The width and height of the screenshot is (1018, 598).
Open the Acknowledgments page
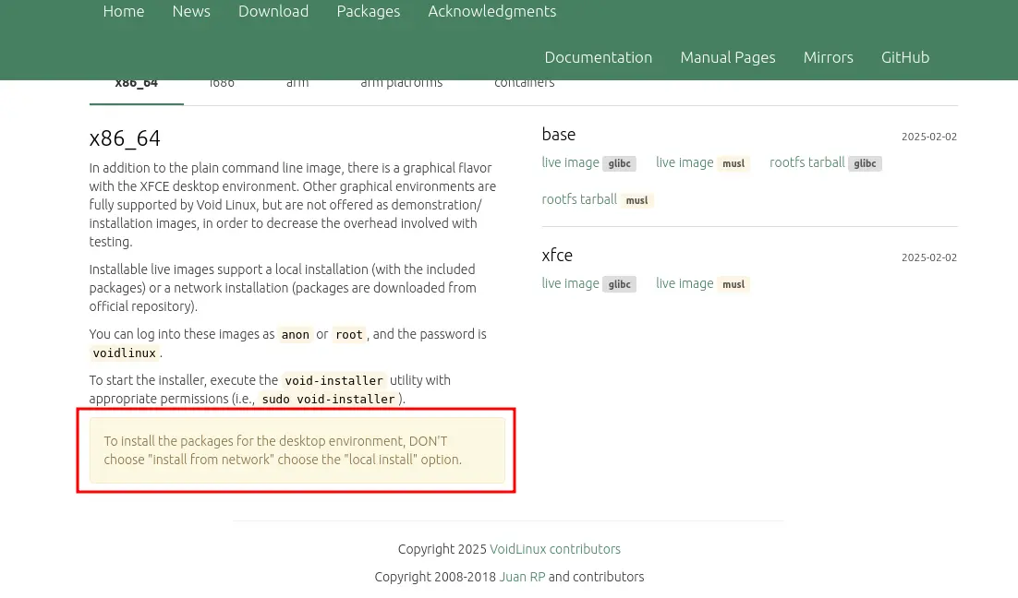(x=492, y=12)
